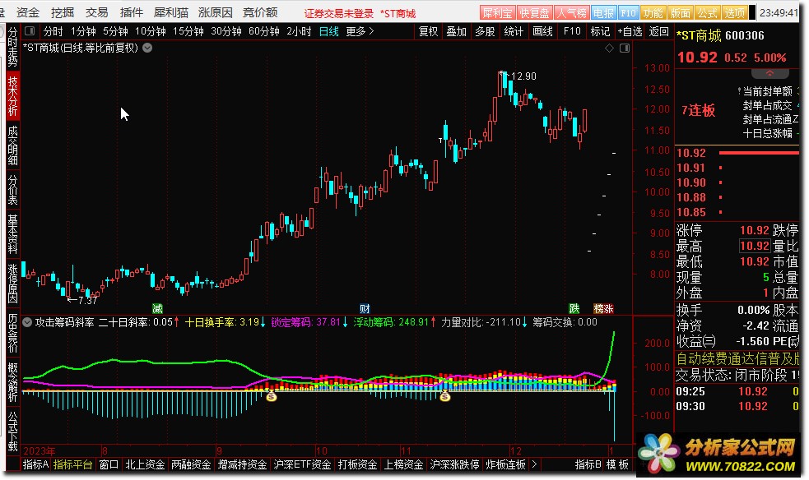The height and width of the screenshot is (480, 809).
Task: Switch to 1分钟 period
Action: tap(83, 31)
